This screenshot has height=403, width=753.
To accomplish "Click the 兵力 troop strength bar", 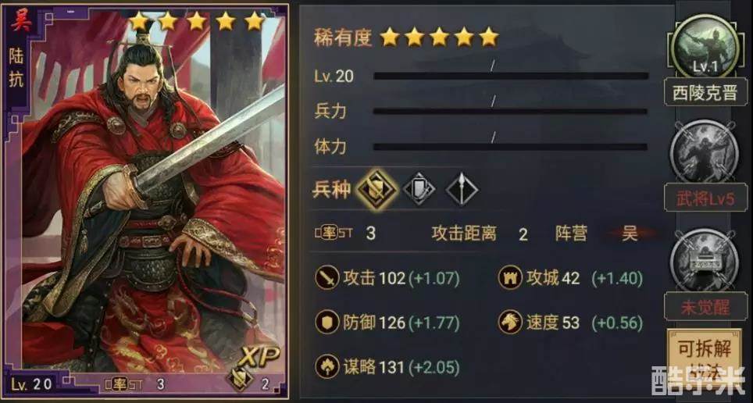I will 511,112.
